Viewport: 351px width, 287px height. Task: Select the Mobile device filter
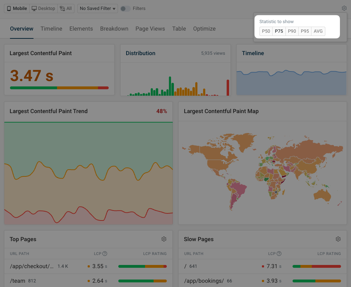tap(17, 8)
